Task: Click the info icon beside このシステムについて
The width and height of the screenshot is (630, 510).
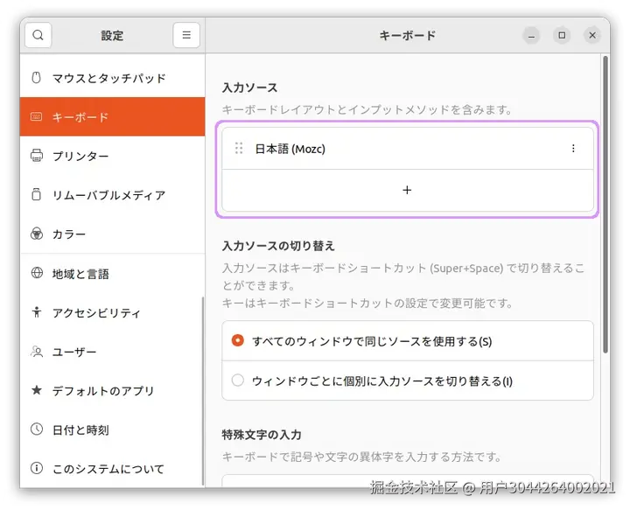Action: pos(37,468)
